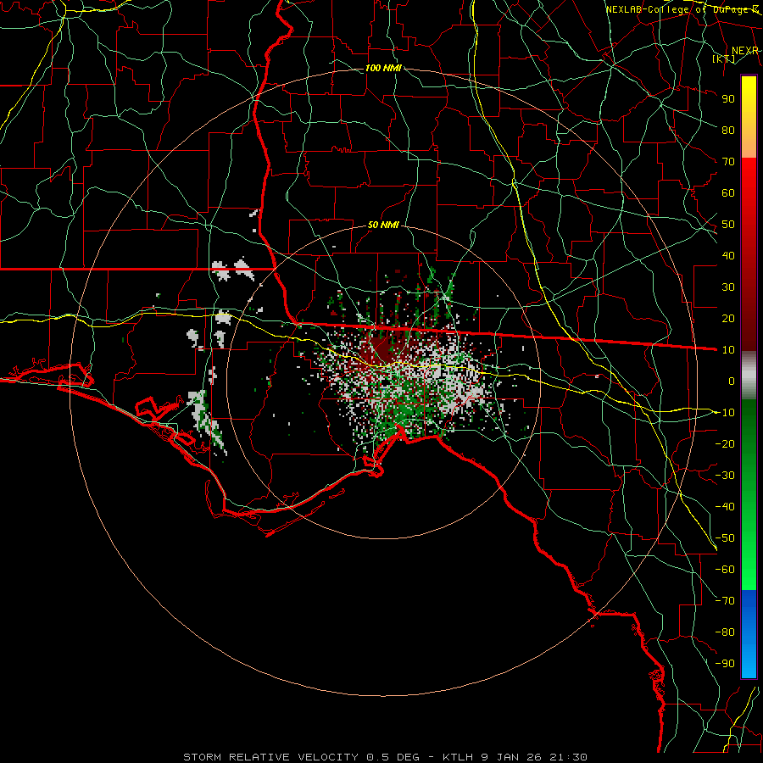Click the -90 value on the velocity scale

point(725,664)
